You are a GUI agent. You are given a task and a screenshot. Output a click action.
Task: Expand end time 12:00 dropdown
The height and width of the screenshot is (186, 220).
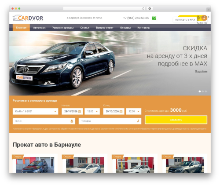134,111
